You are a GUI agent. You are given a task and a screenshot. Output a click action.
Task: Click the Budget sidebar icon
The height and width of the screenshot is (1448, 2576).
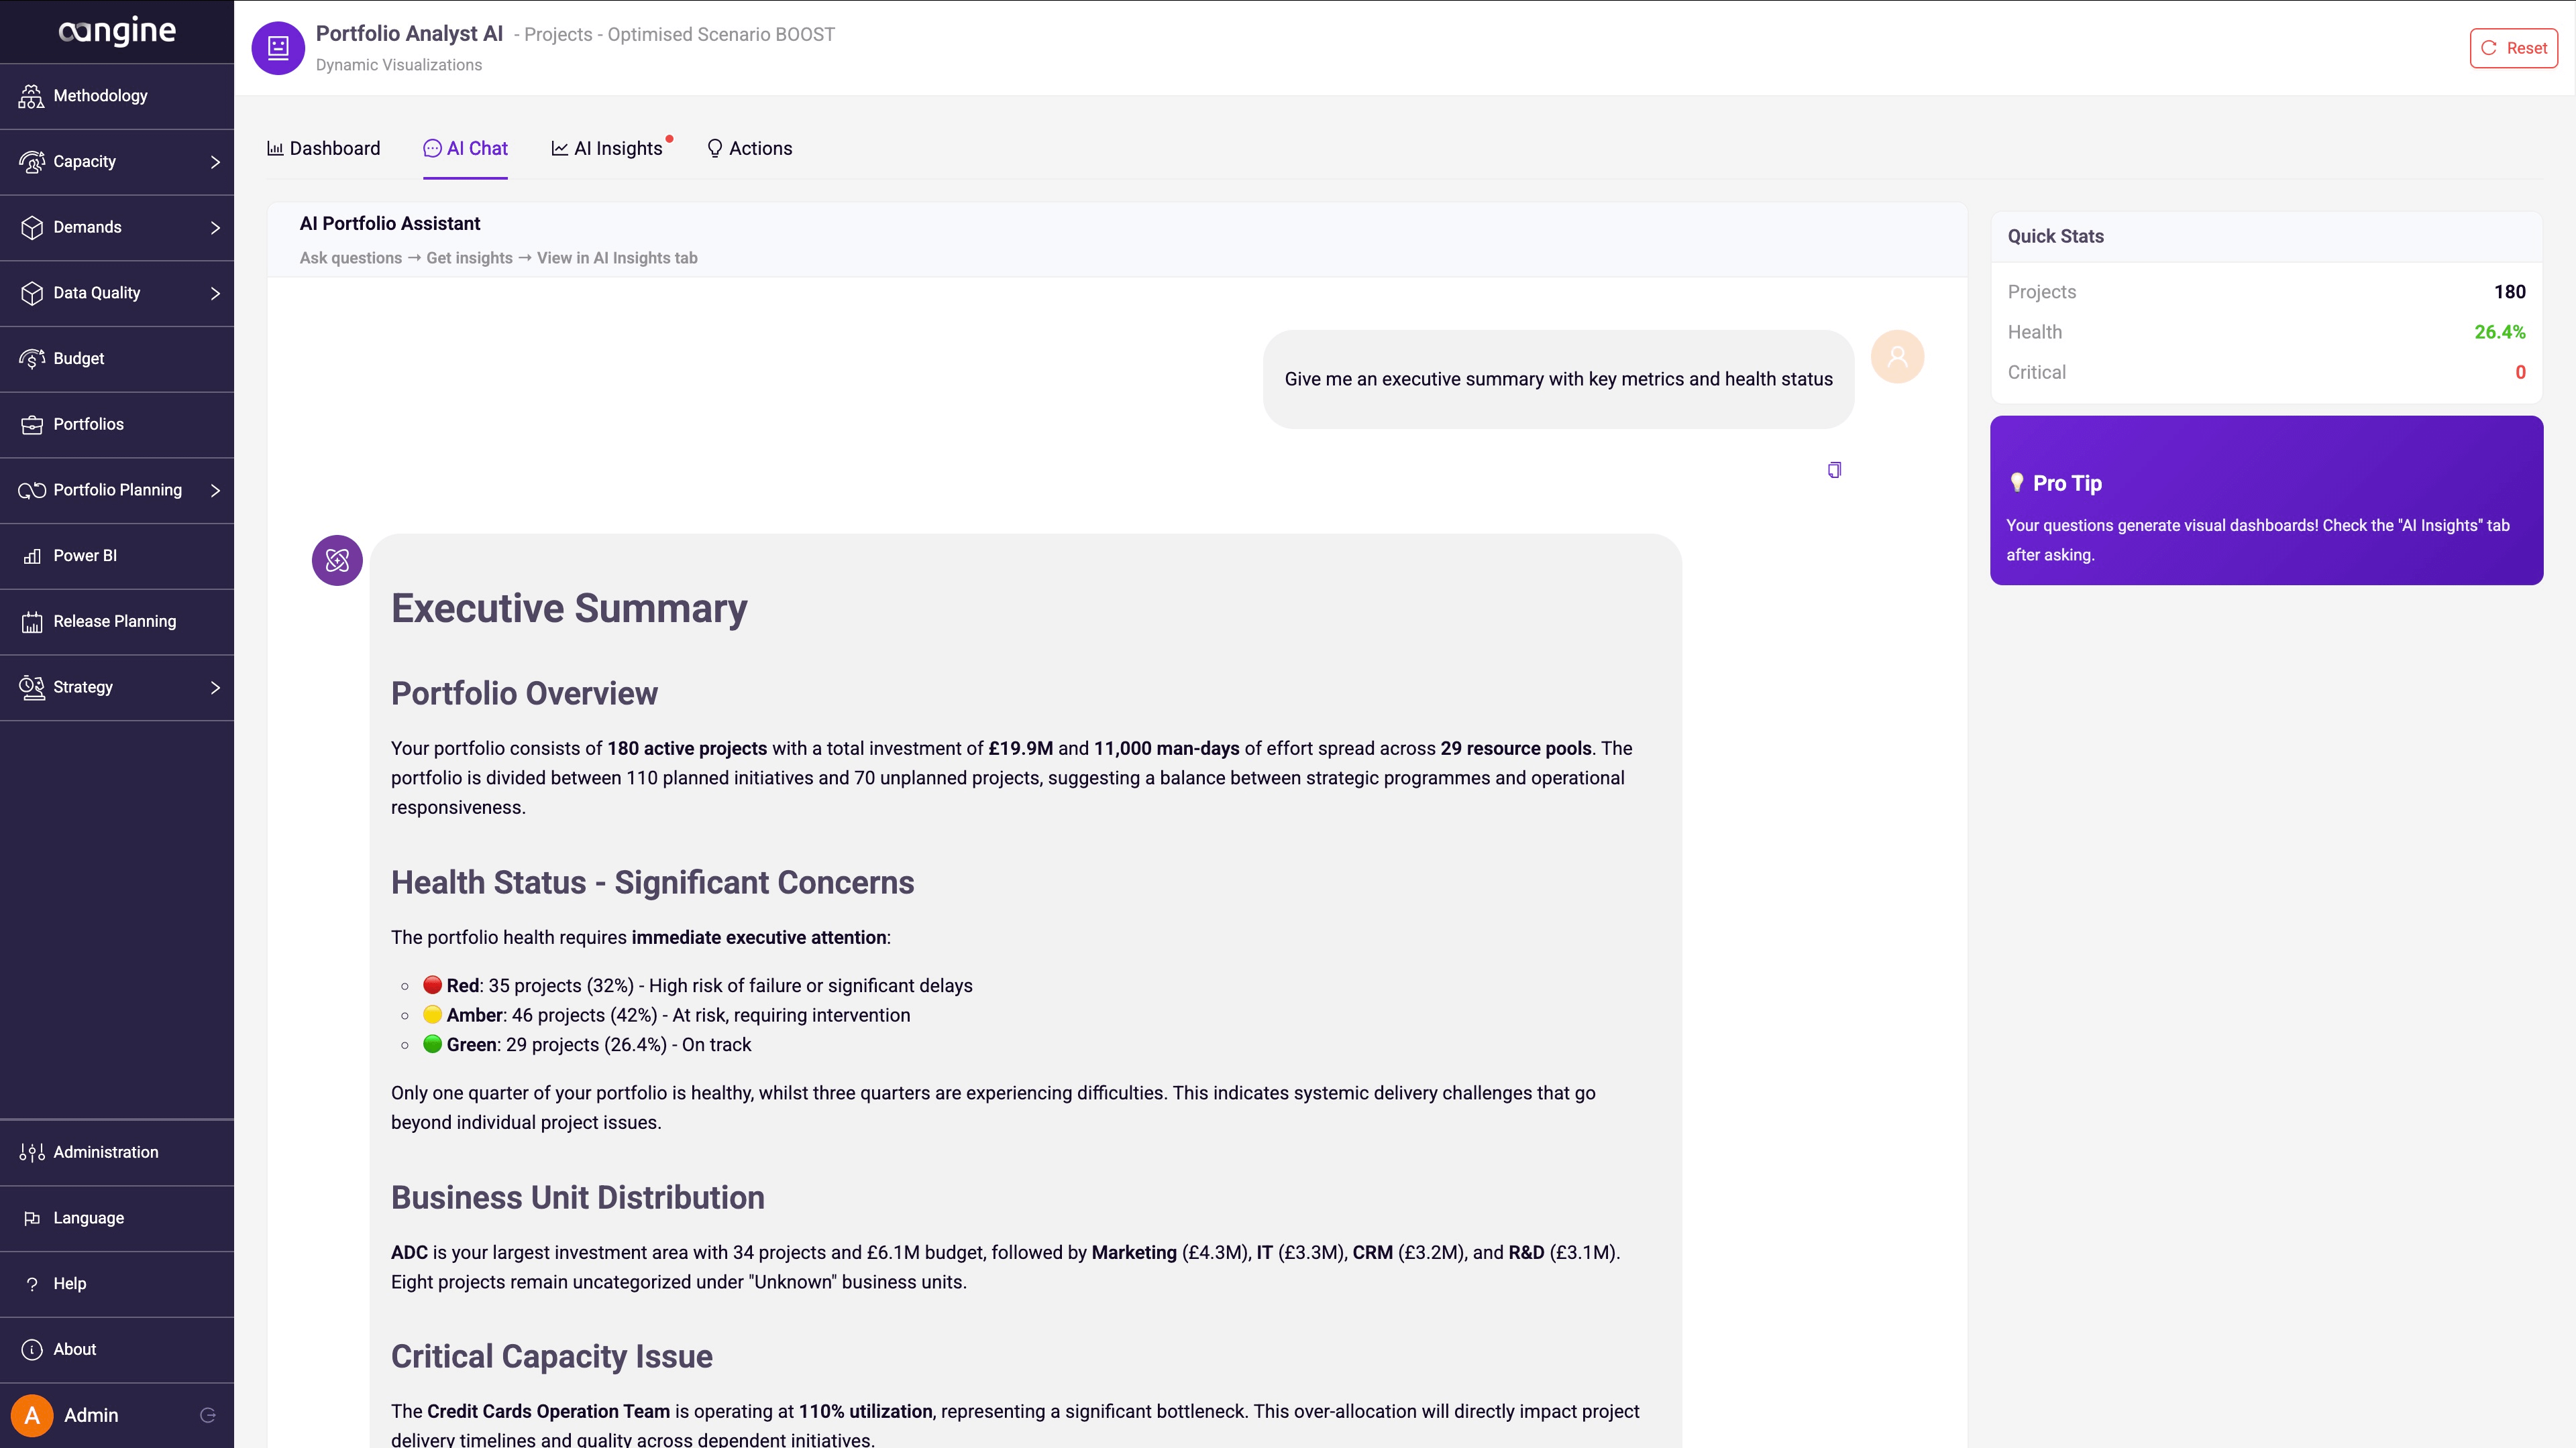click(x=32, y=359)
